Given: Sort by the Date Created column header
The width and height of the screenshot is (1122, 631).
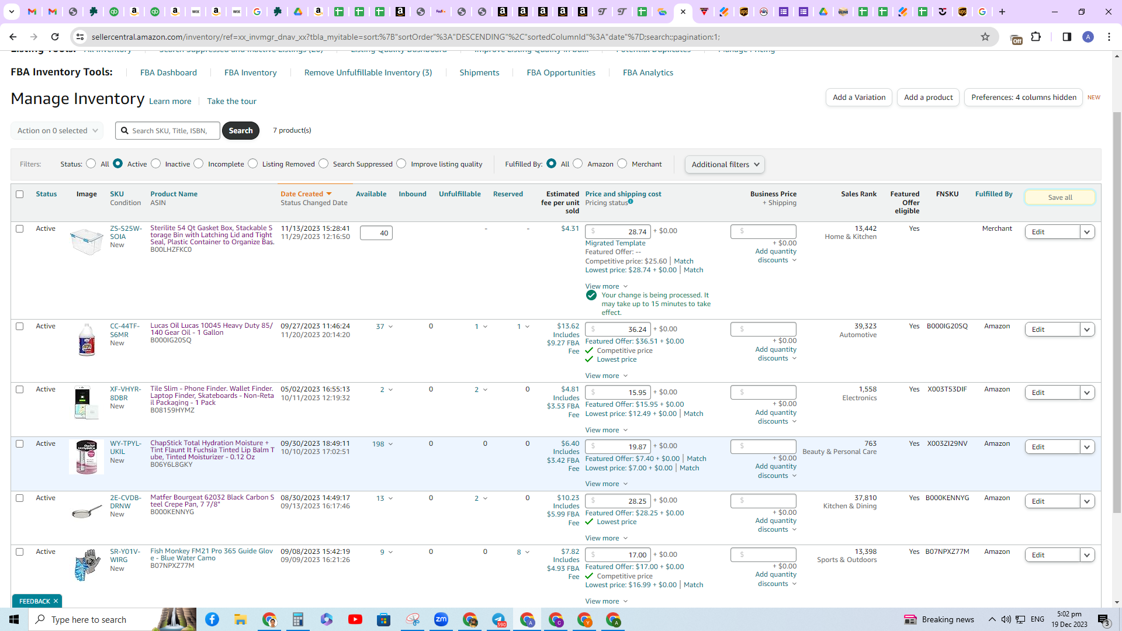Looking at the screenshot, I should [306, 194].
